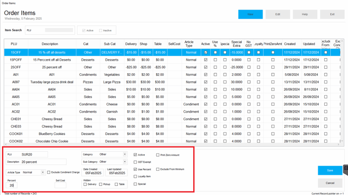Click the table vertical scrollbar up arrow
This screenshot has width=348, height=195.
click(x=342, y=41)
